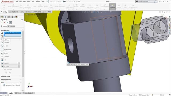
Task: Open the PropertyManager tab icon
Action: click(6, 17)
